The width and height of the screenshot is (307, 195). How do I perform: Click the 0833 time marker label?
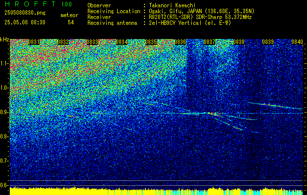coord(92,42)
